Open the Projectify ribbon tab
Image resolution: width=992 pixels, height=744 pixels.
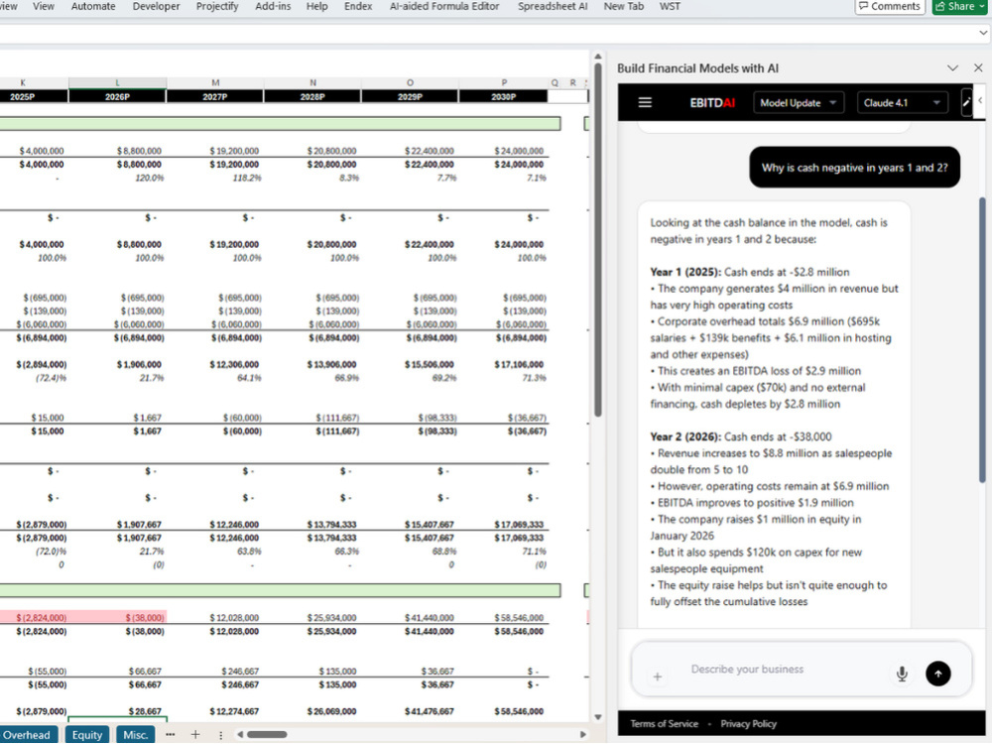pos(217,6)
